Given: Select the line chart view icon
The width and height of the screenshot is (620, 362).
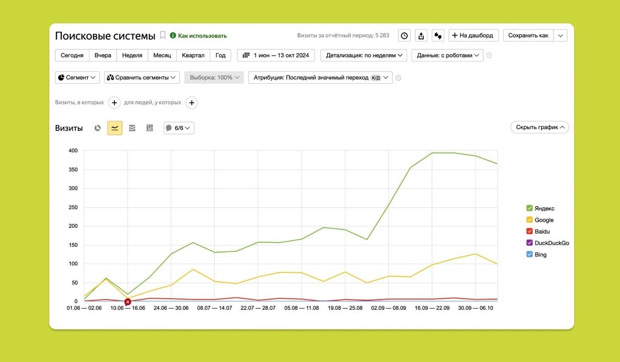Looking at the screenshot, I should [x=115, y=128].
